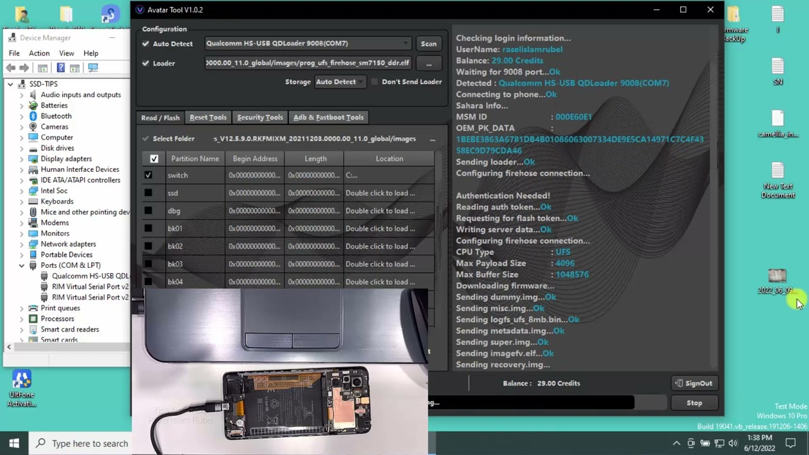This screenshot has height=455, width=809.
Task: Expand the Processors node
Action: click(21, 318)
